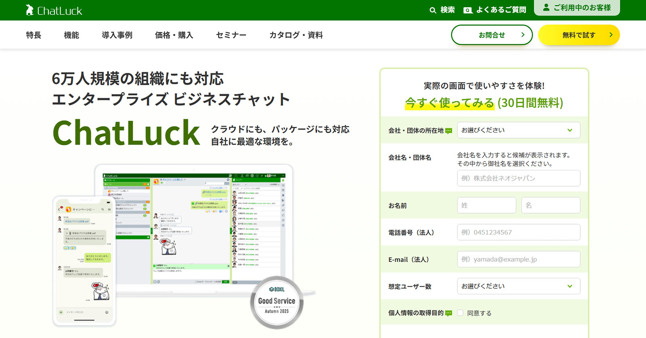646x338 pixels.
Task: Open the 導入事例 menu item
Action: 117,35
